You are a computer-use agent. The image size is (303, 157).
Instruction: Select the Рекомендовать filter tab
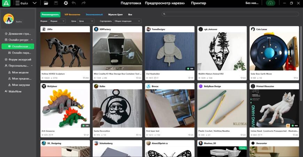click(50, 15)
